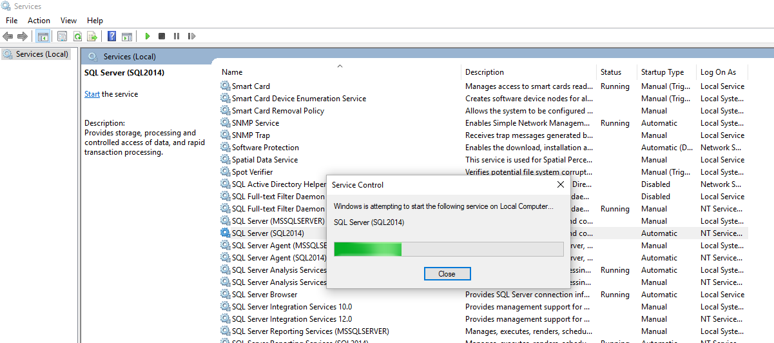Click 'Enables Simple Network Managem...' description
Image resolution: width=774 pixels, height=343 pixels.
(527, 123)
